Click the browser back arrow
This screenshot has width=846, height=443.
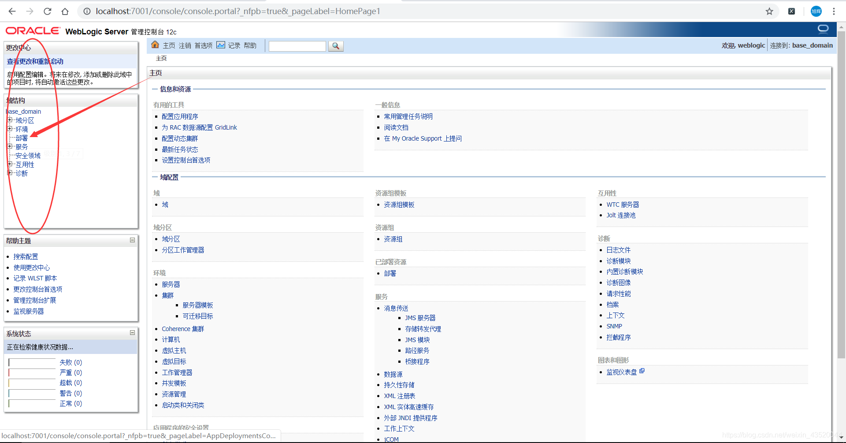[12, 11]
